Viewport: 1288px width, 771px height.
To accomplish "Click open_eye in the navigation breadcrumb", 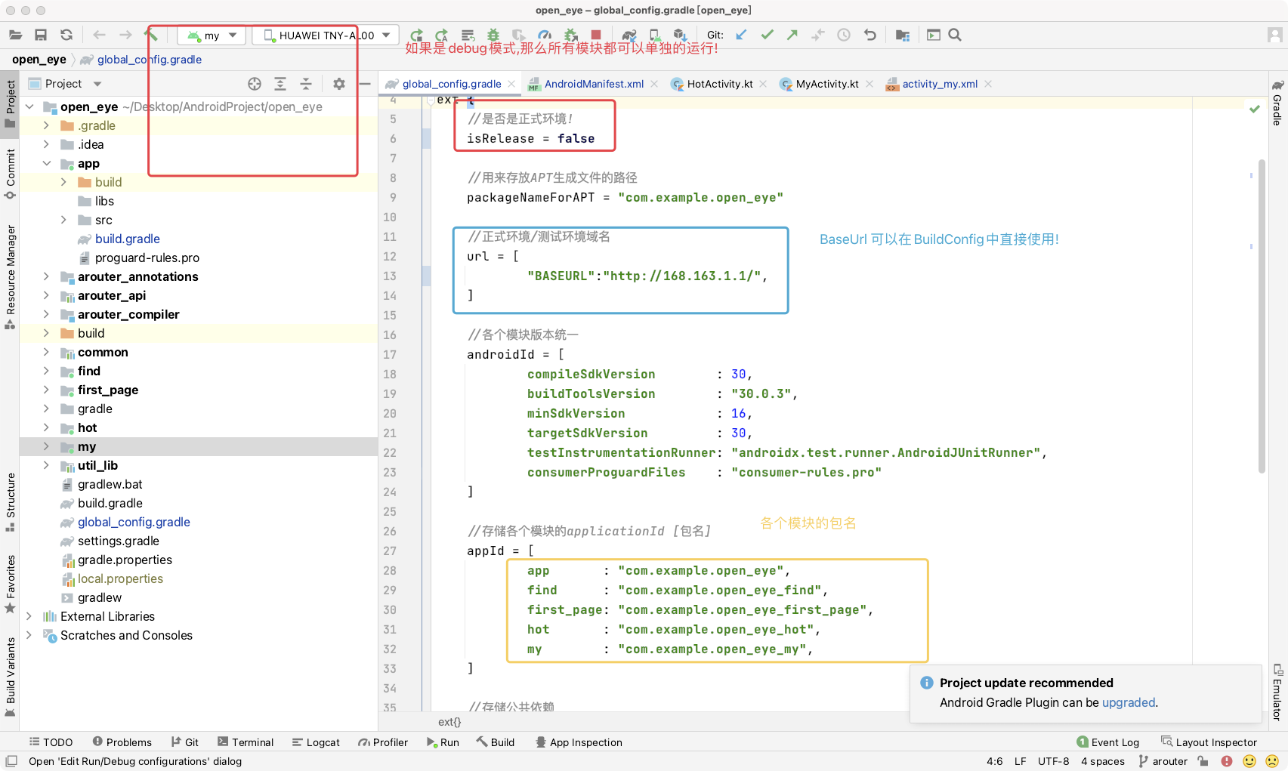I will coord(39,60).
